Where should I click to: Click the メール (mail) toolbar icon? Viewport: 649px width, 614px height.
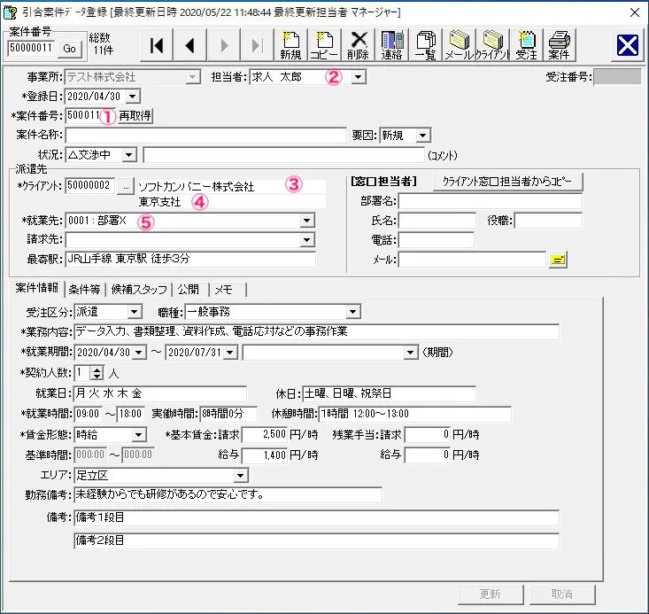pos(460,45)
